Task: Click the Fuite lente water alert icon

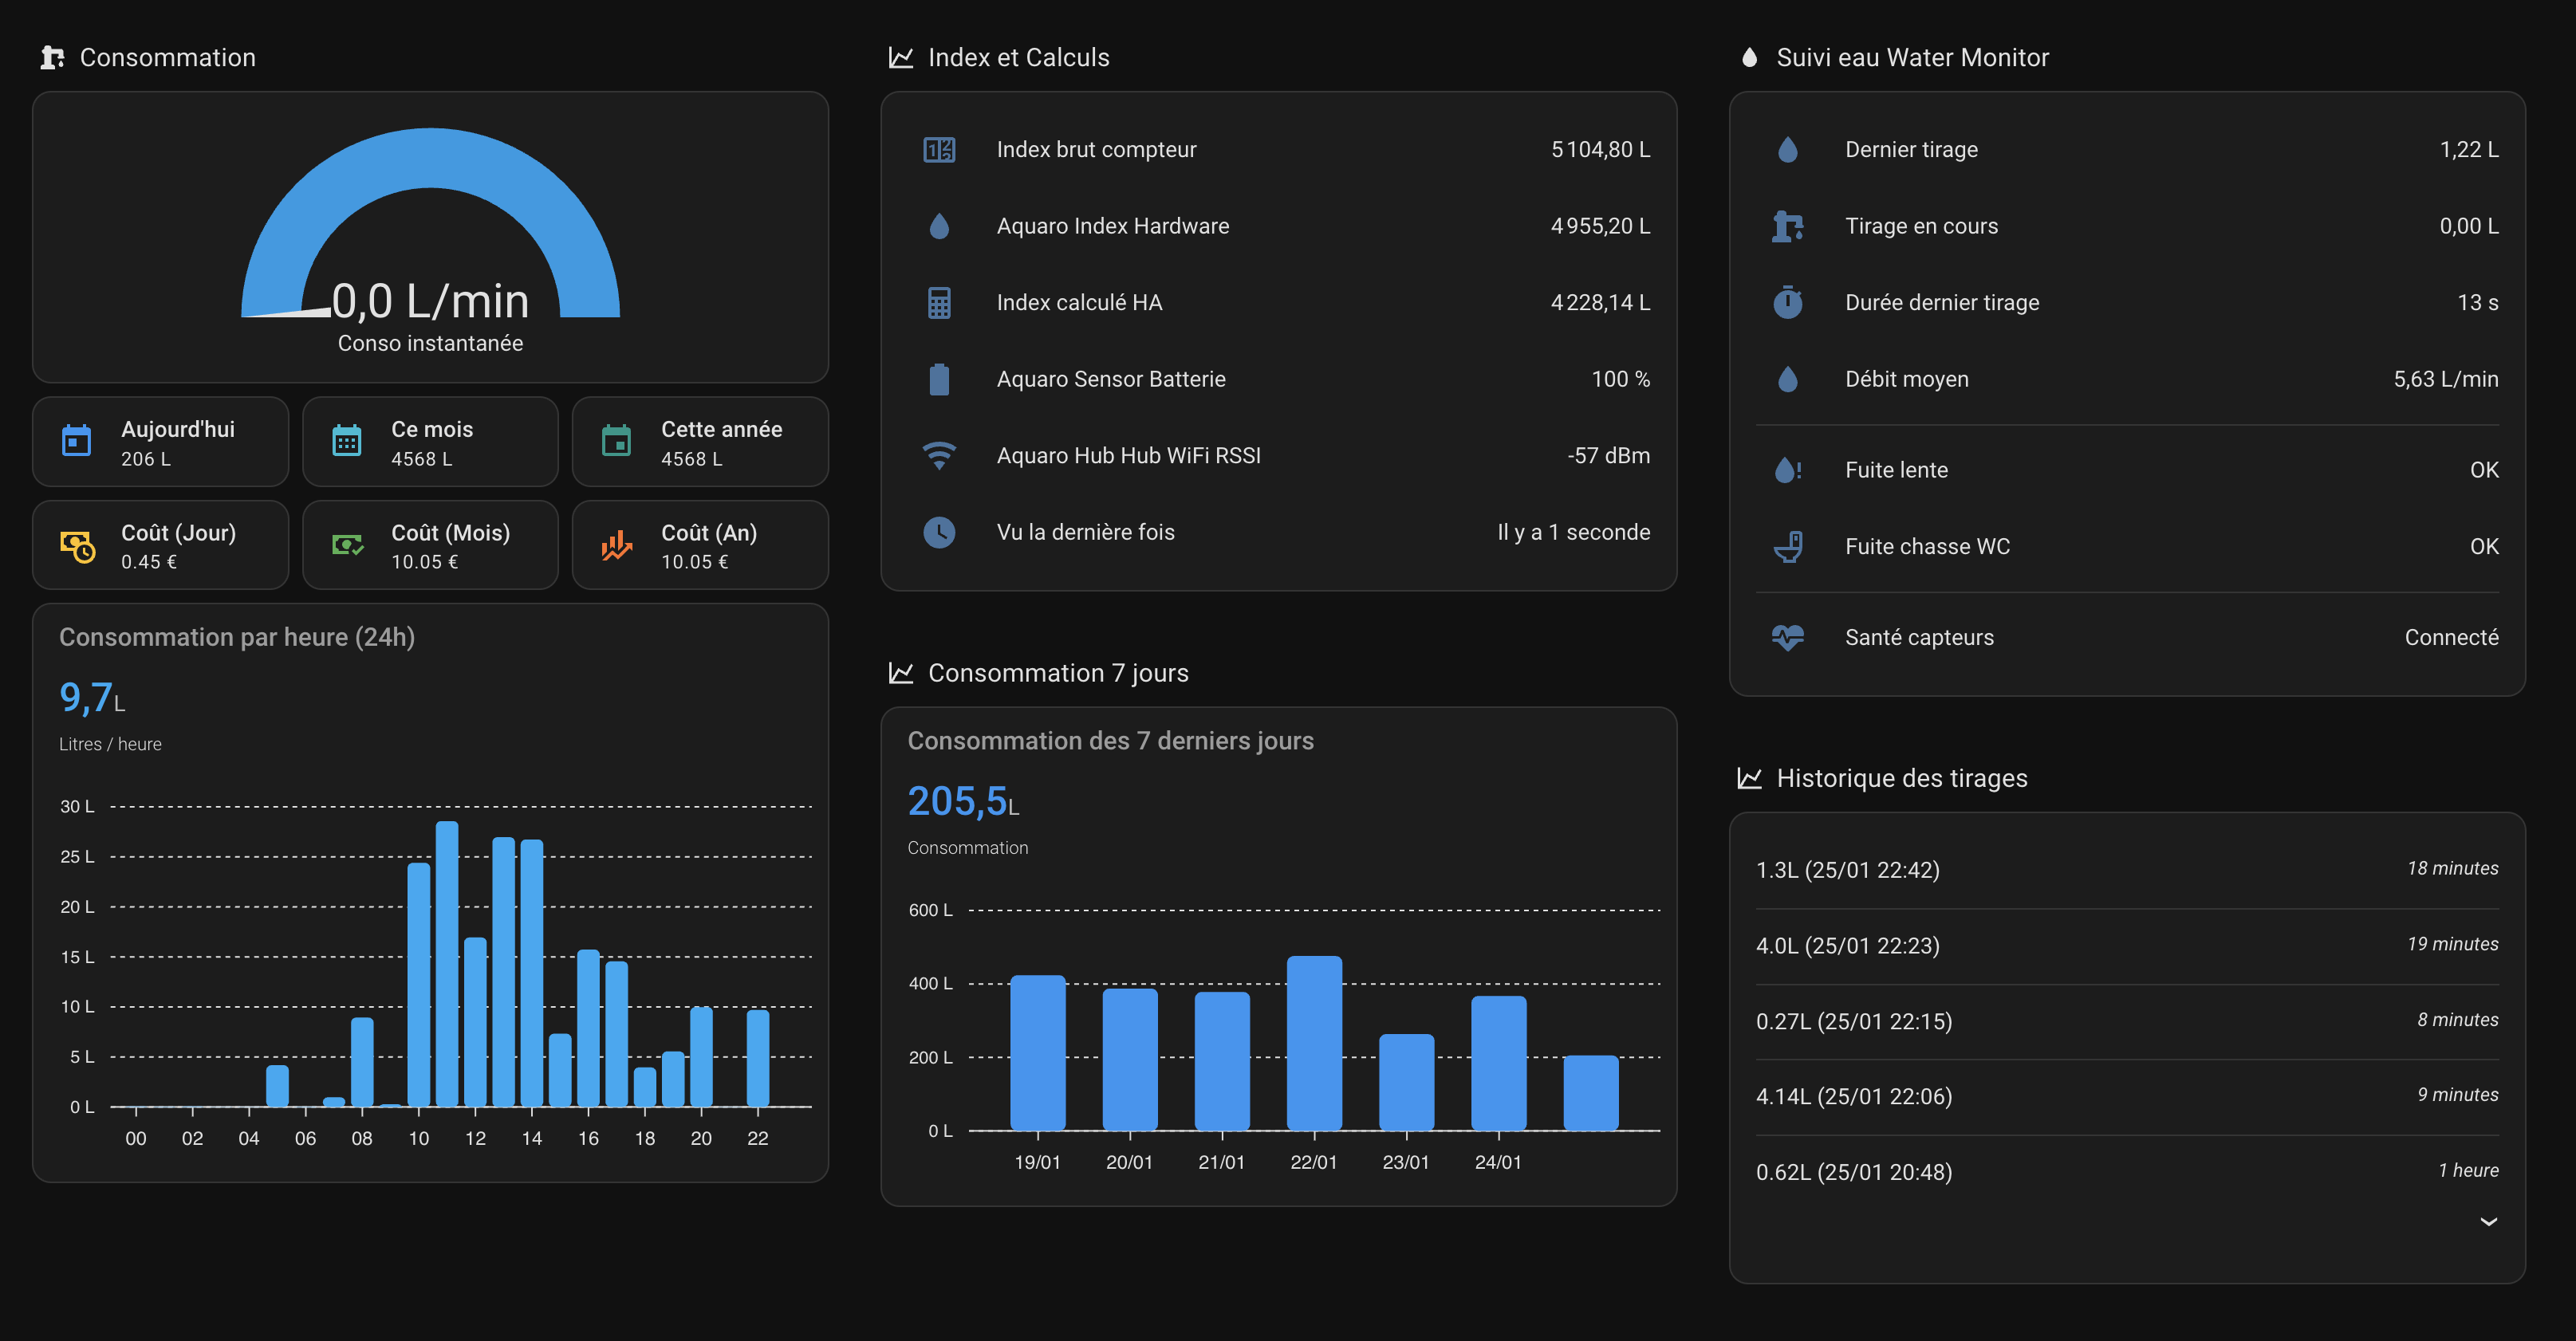Action: (x=1787, y=470)
